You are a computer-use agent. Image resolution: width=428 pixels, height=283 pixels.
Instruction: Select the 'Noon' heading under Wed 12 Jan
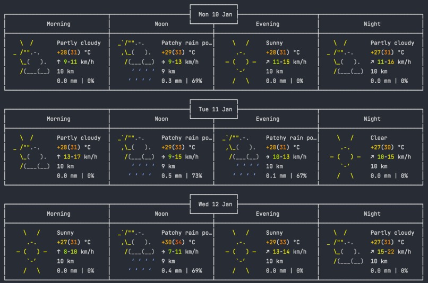161,214
